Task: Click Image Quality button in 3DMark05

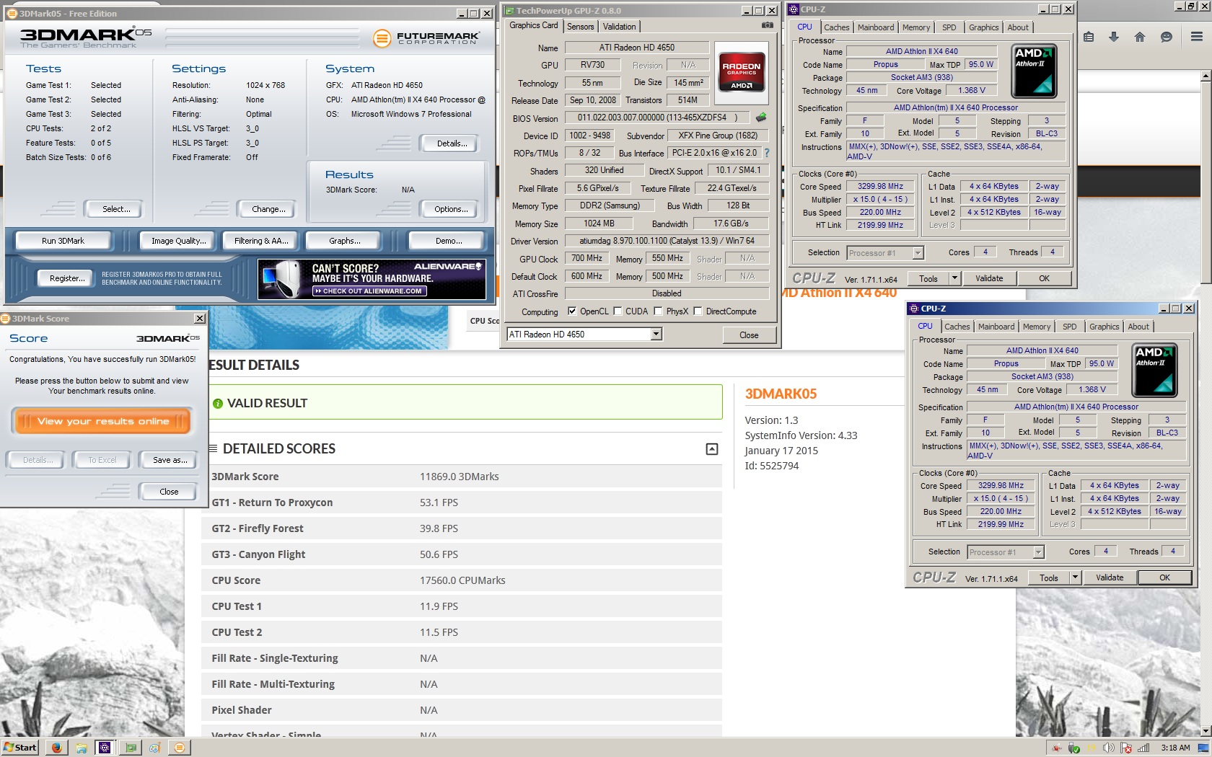Action: tap(178, 241)
